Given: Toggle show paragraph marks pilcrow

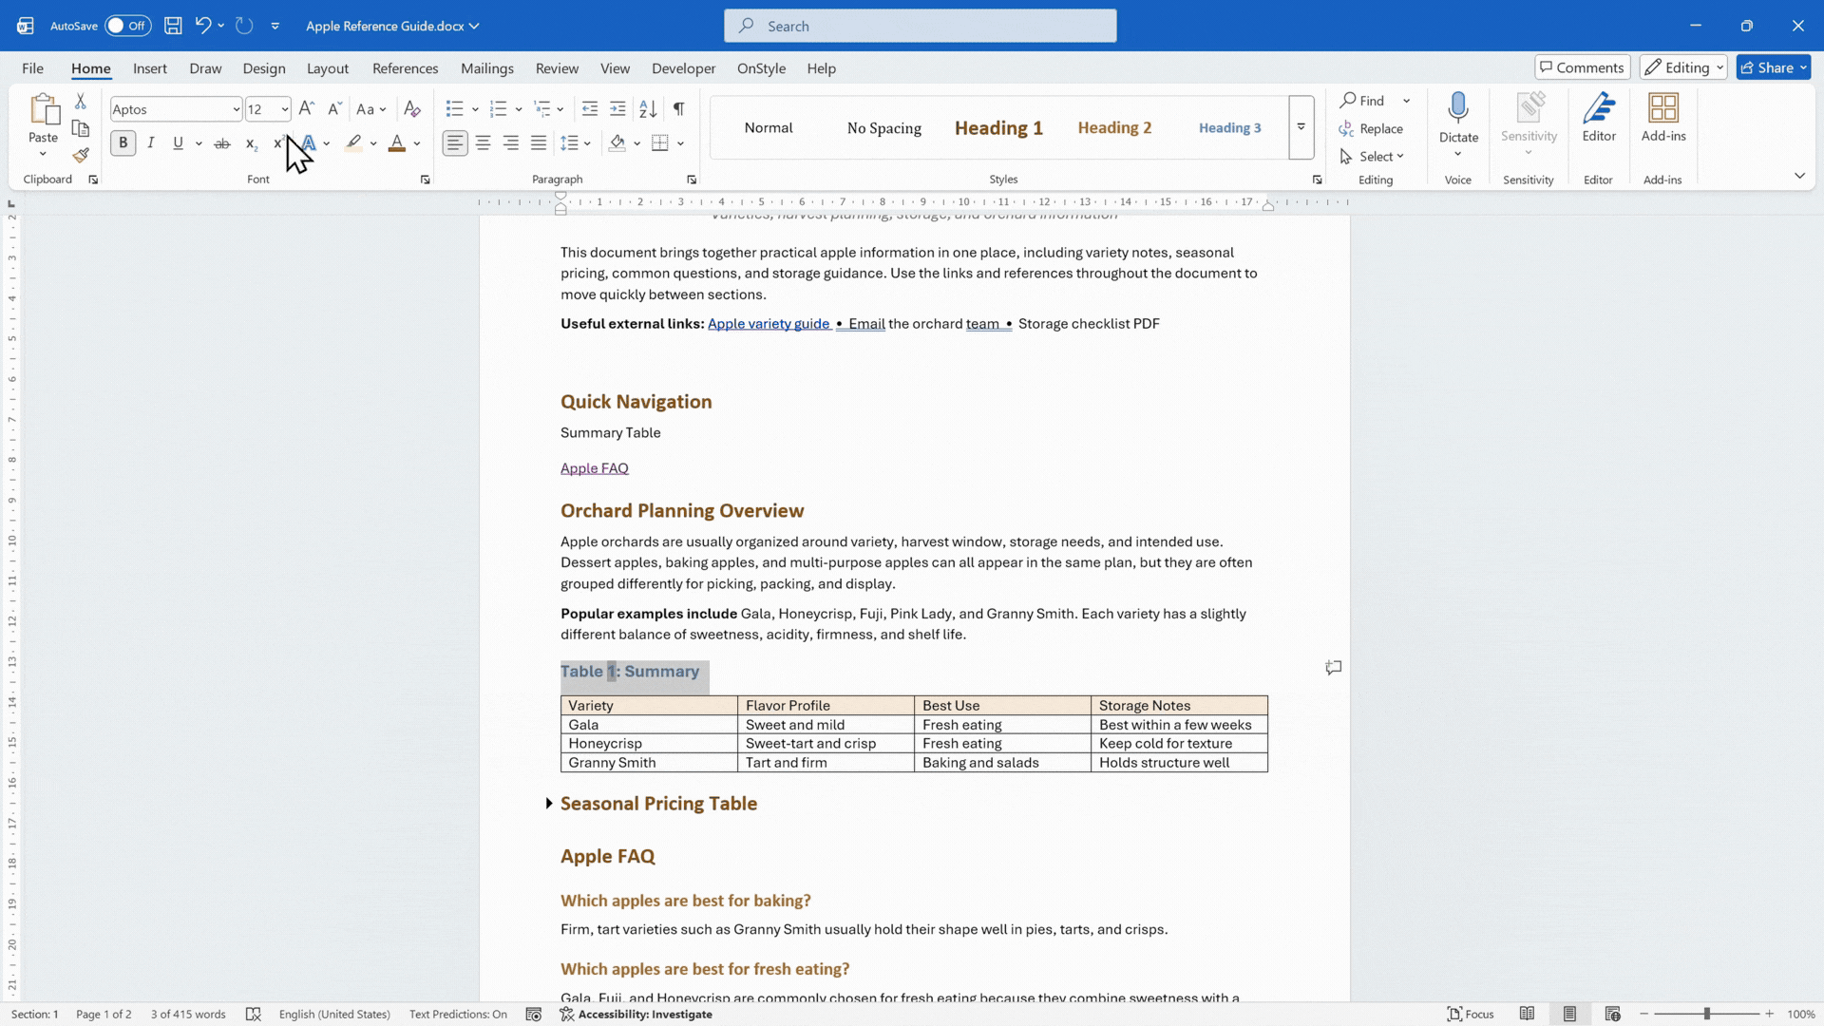Looking at the screenshot, I should (x=678, y=109).
